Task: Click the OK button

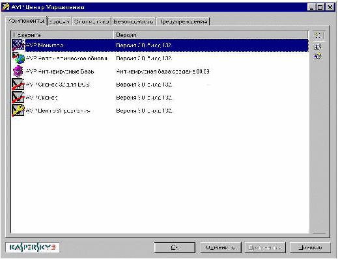Action: [175, 247]
